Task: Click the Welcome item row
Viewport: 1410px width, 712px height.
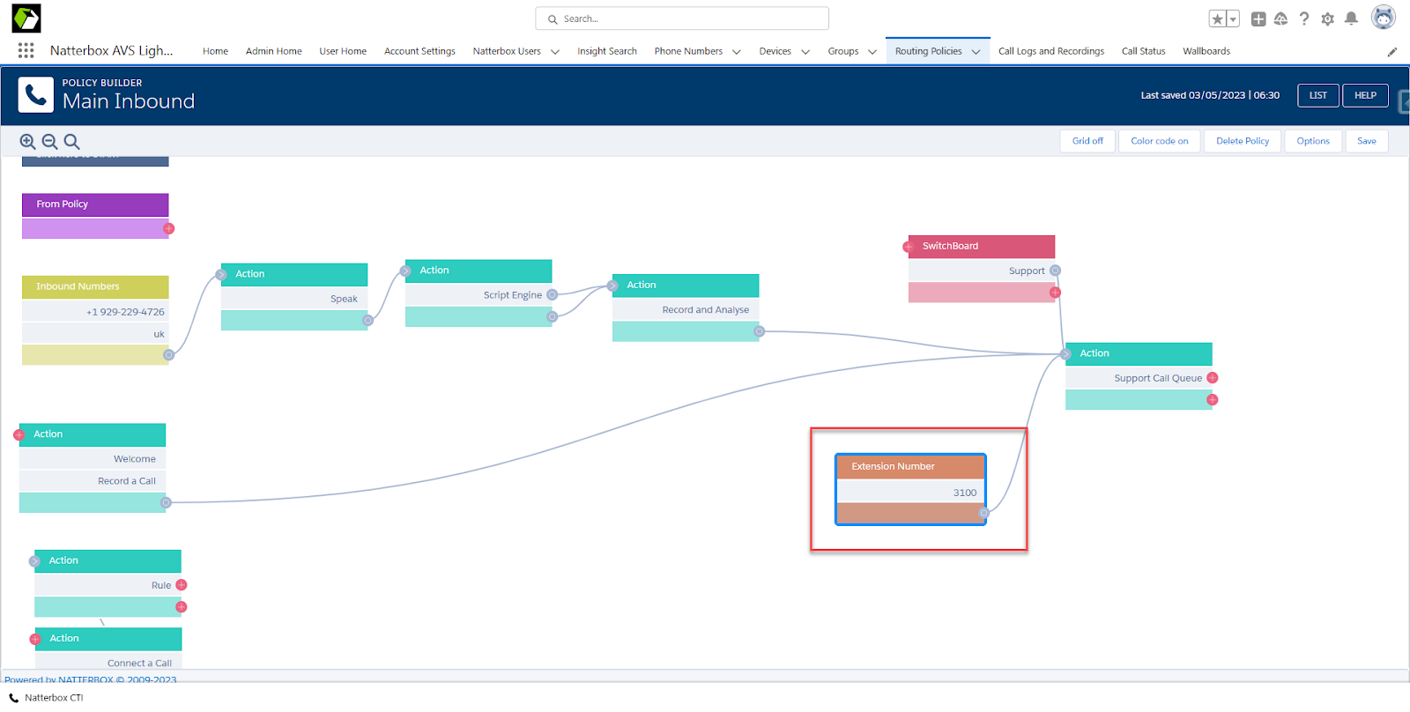Action: pos(93,459)
